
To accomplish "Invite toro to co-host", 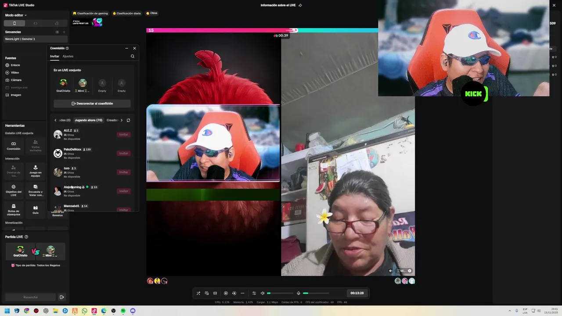I will tap(124, 172).
